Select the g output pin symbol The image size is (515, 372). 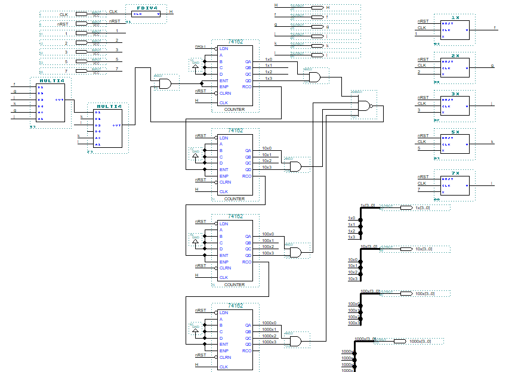coord(317,27)
